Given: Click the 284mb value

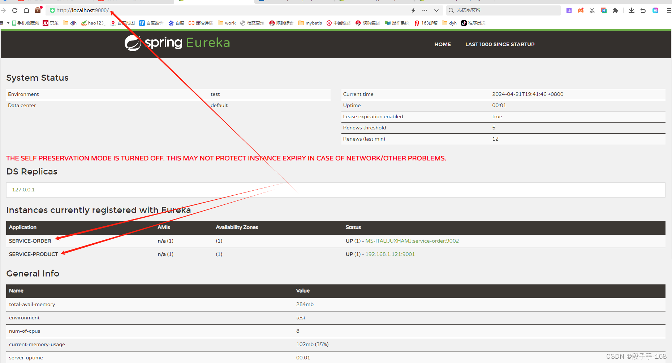Looking at the screenshot, I should pos(305,304).
